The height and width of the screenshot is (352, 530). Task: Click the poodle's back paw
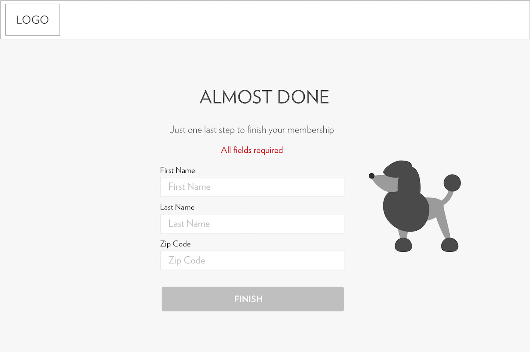[450, 245]
